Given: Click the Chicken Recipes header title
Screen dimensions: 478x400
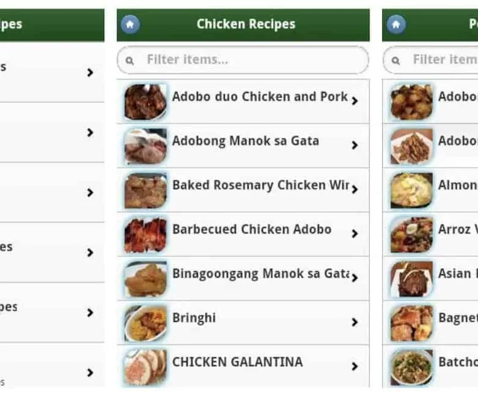Looking at the screenshot, I should pyautogui.click(x=246, y=24).
